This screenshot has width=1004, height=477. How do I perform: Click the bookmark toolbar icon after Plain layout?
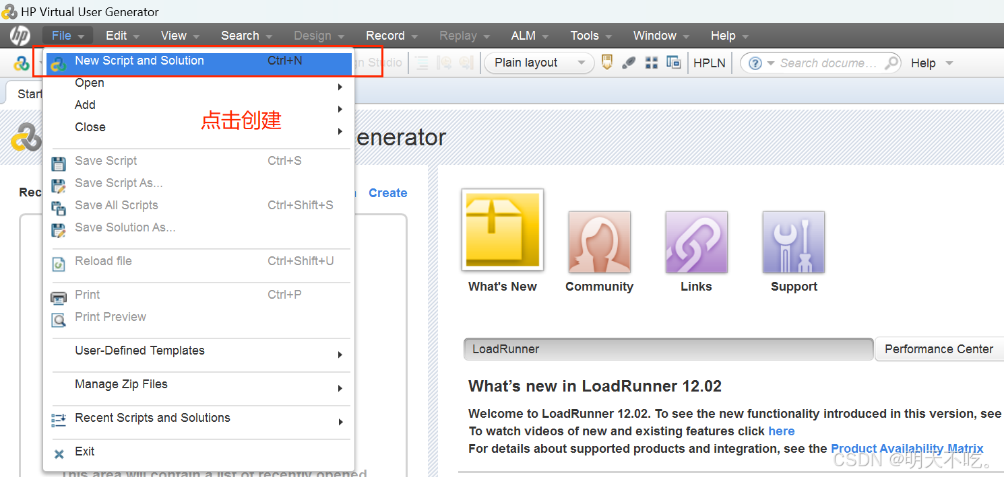[607, 63]
